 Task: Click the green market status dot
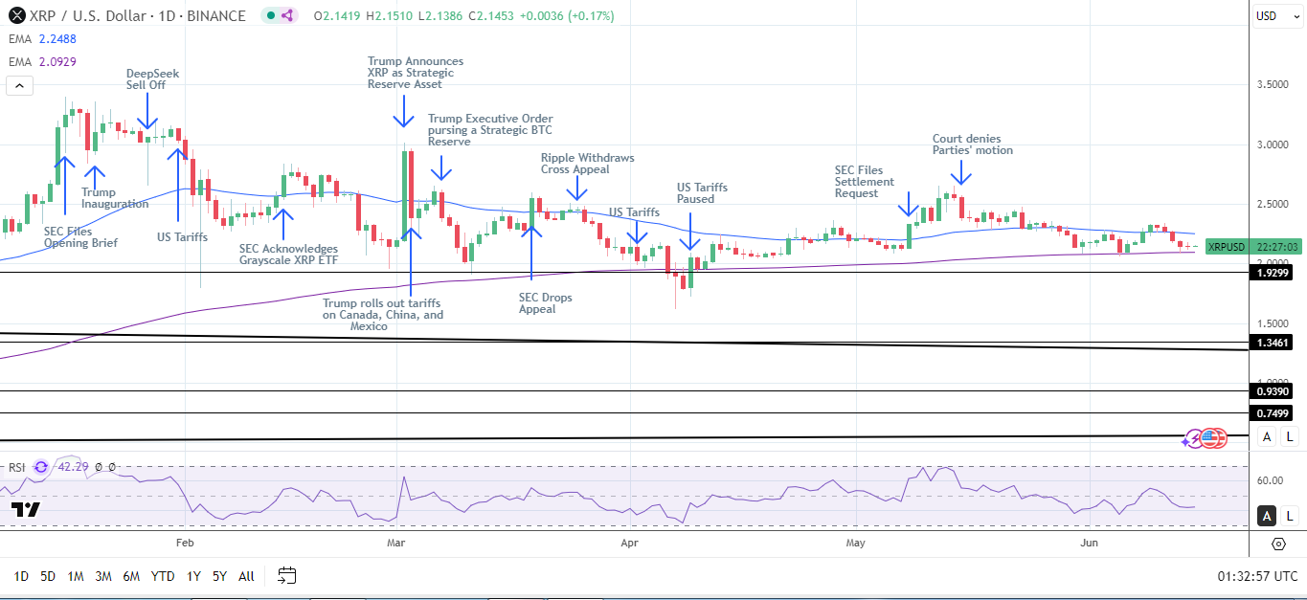click(x=270, y=15)
